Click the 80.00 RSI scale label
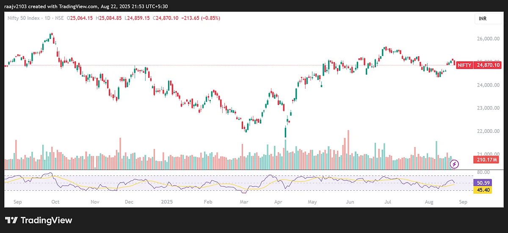The width and height of the screenshot is (508, 233). point(483,172)
